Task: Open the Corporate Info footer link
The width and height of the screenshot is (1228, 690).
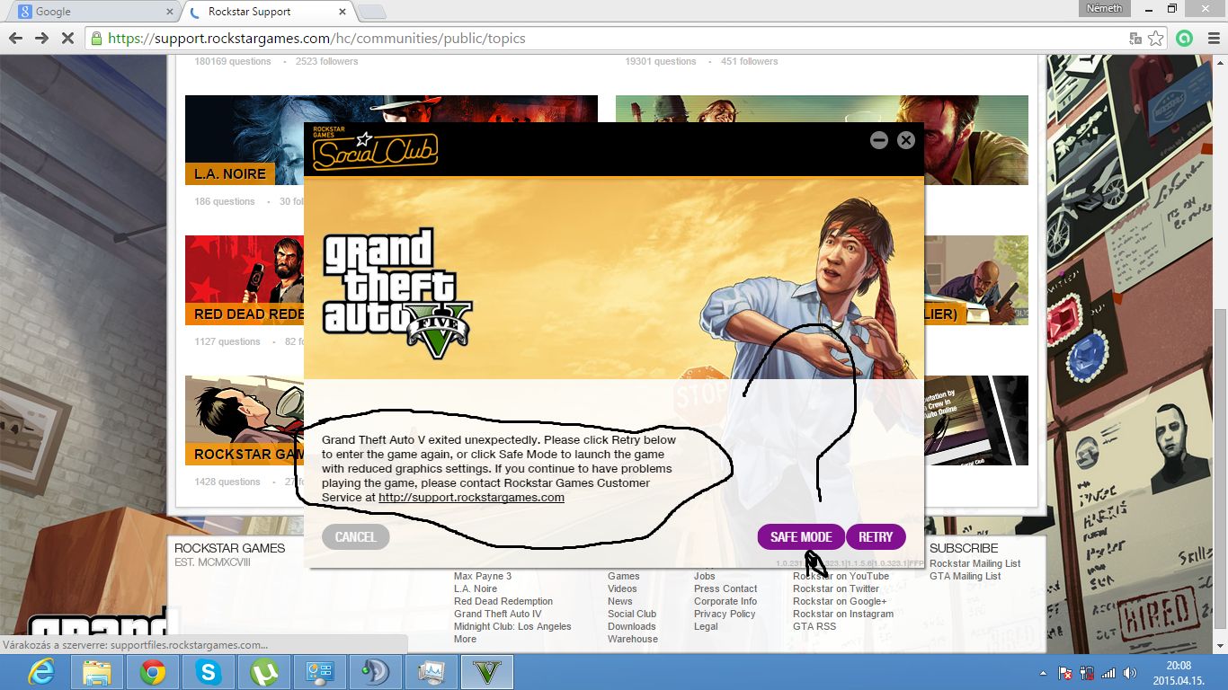Action: [725, 601]
